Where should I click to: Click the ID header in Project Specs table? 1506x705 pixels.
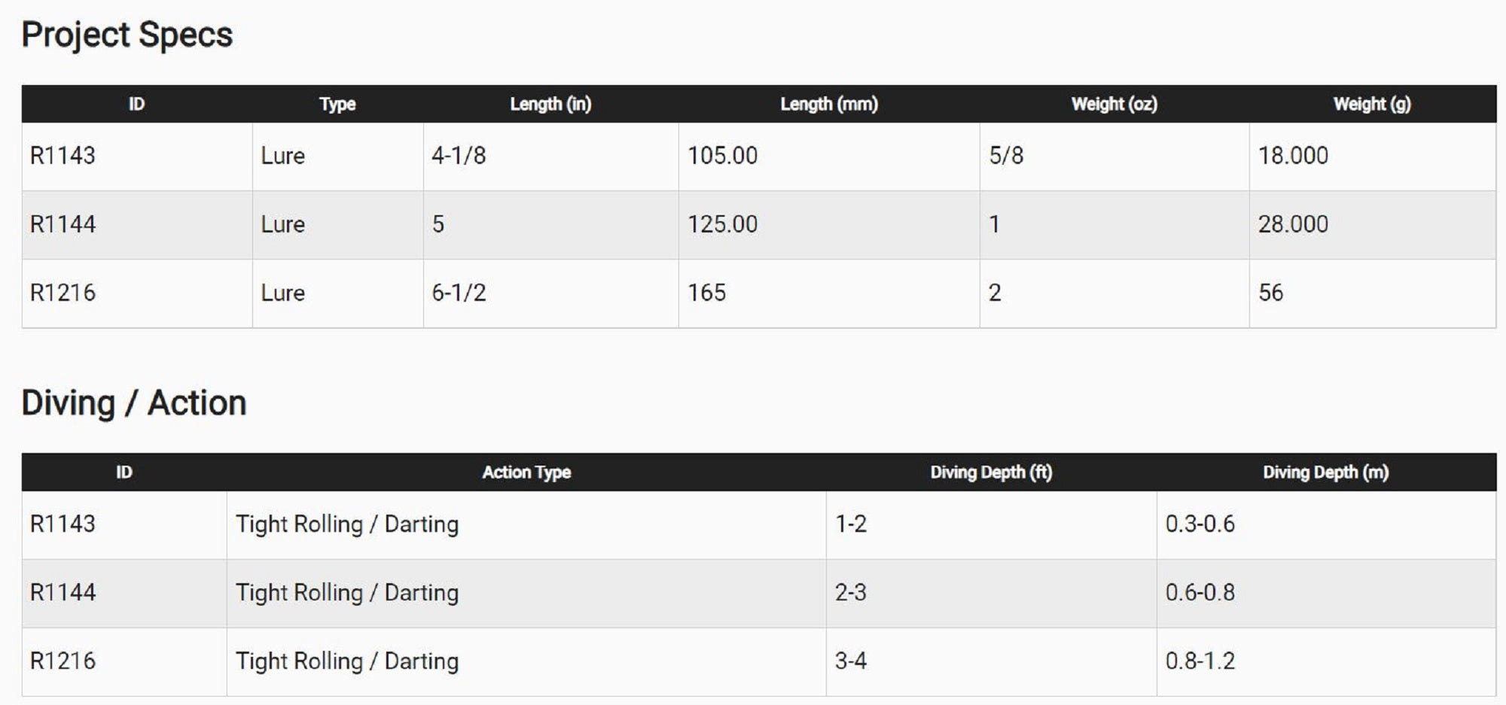pos(136,104)
